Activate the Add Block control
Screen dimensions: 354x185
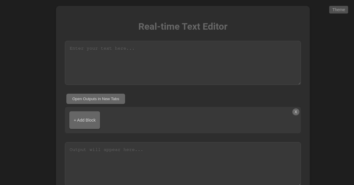(85, 120)
